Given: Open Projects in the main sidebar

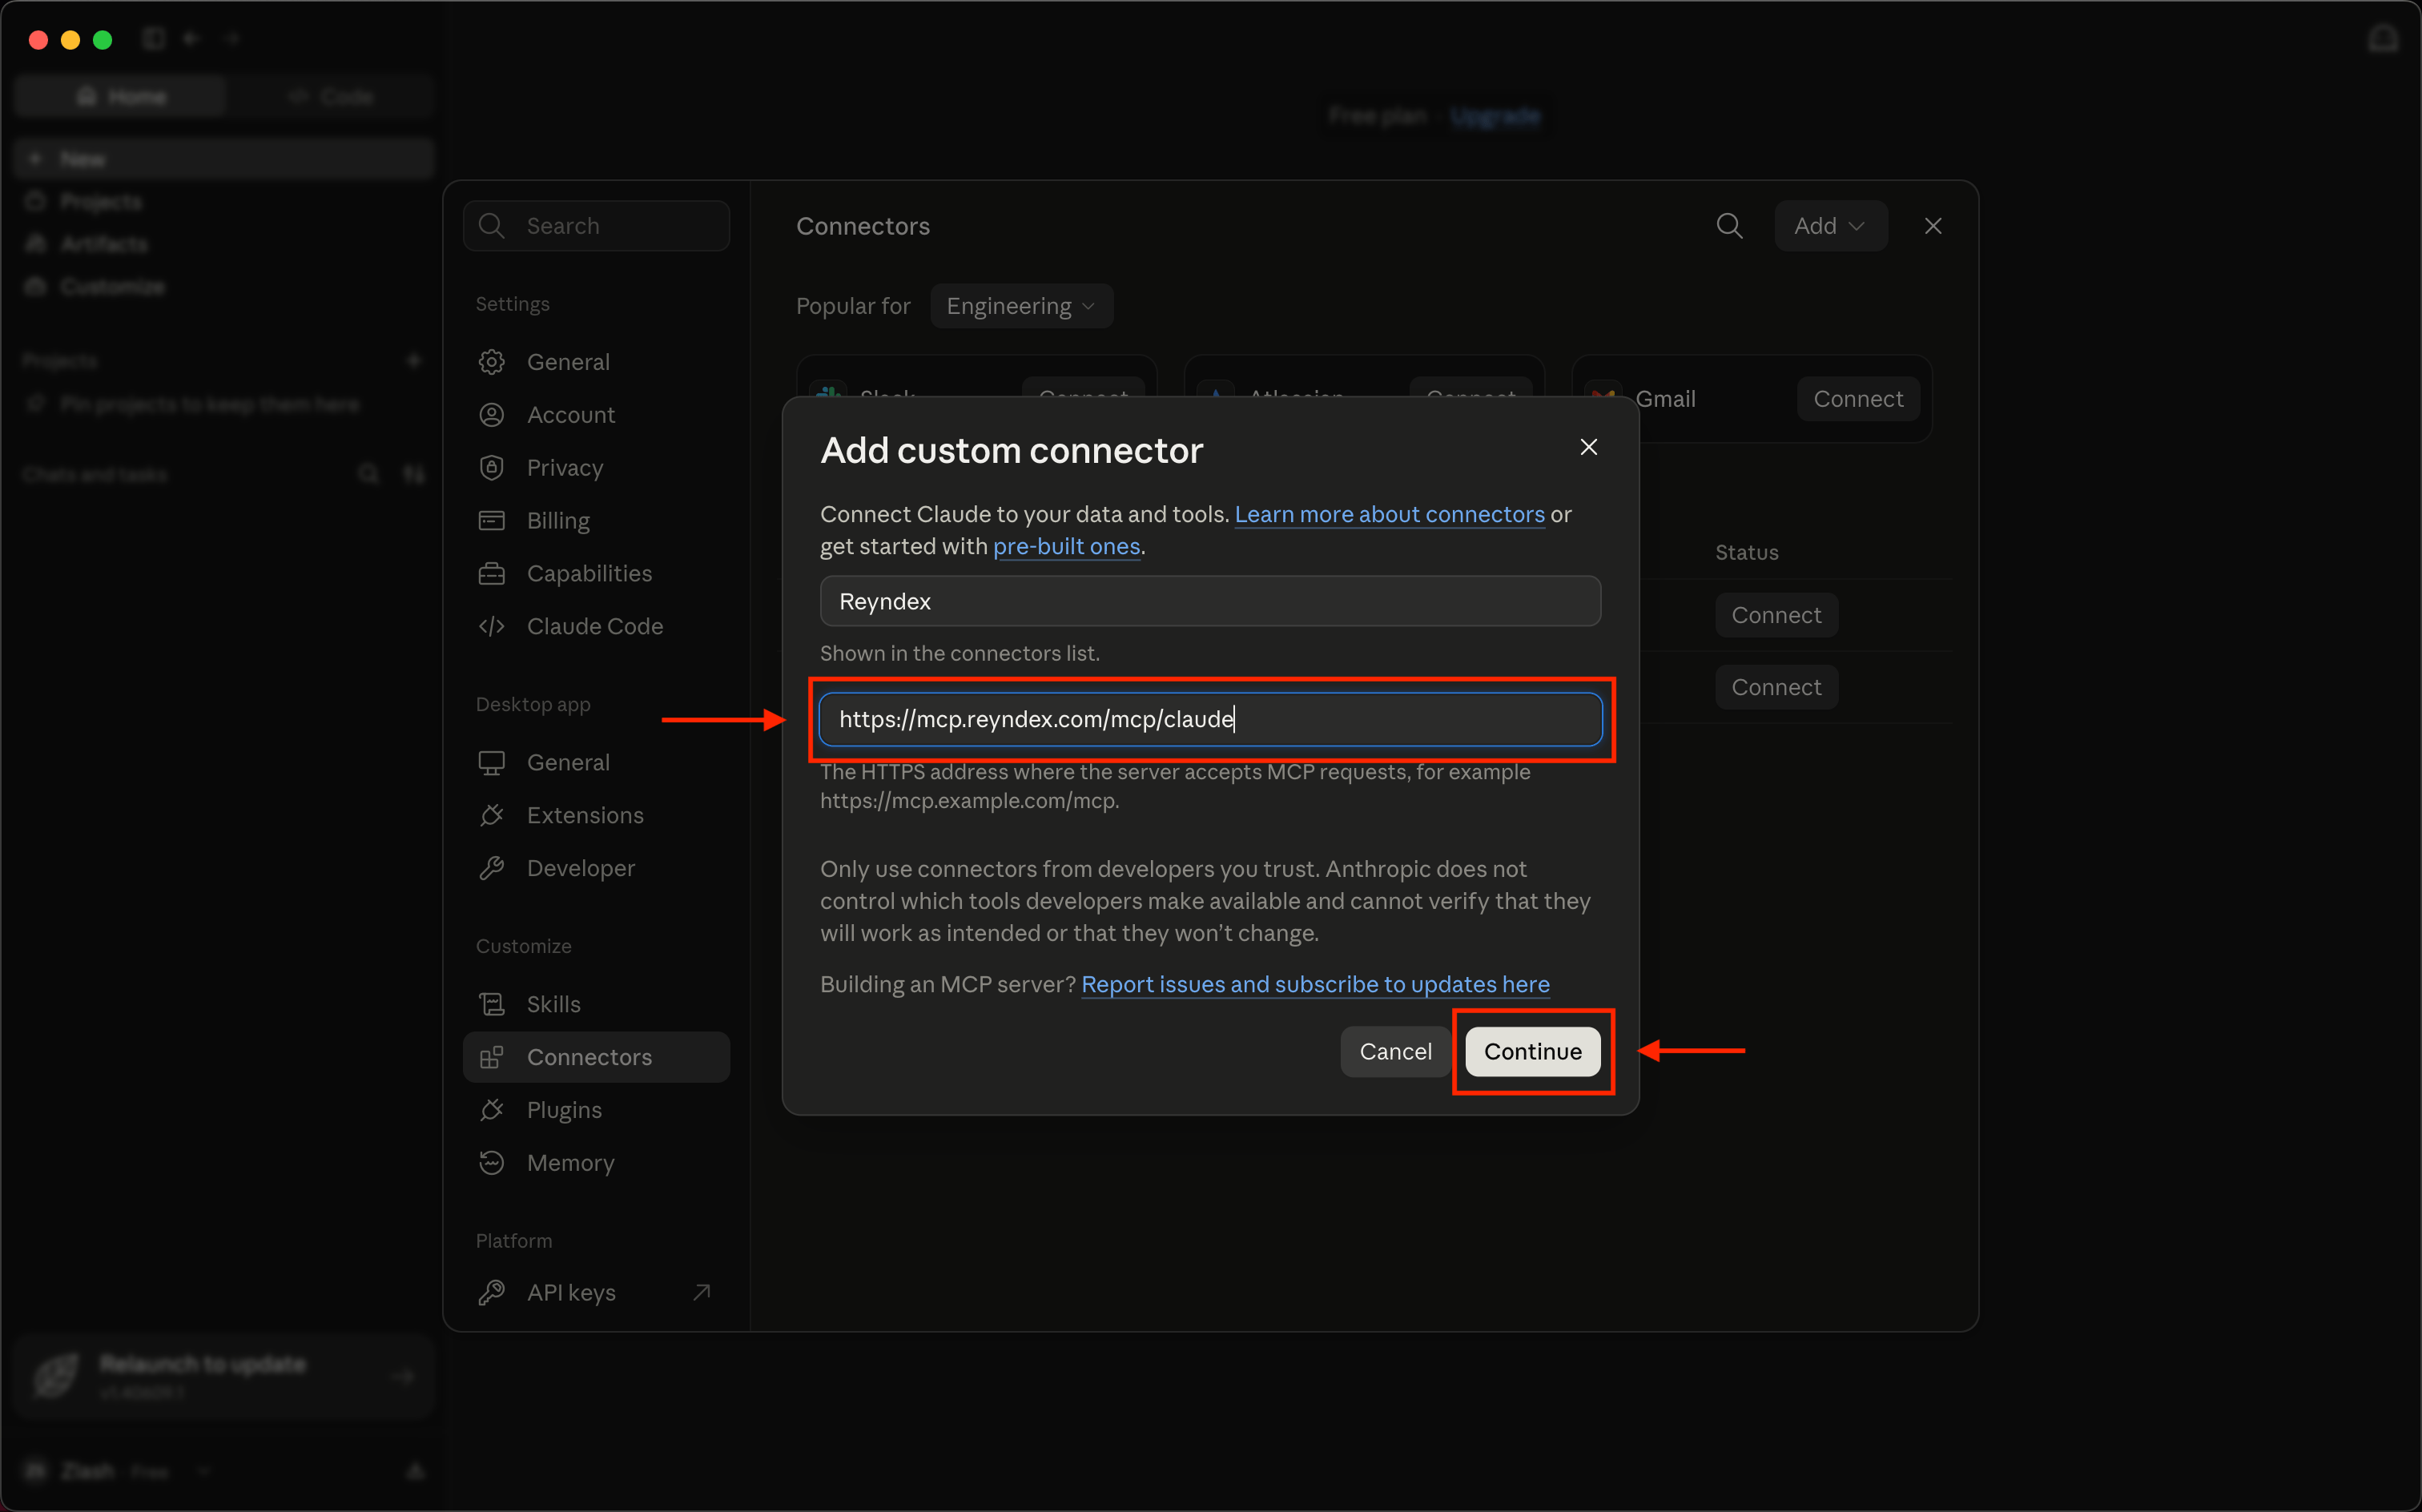Looking at the screenshot, I should pos(224,201).
